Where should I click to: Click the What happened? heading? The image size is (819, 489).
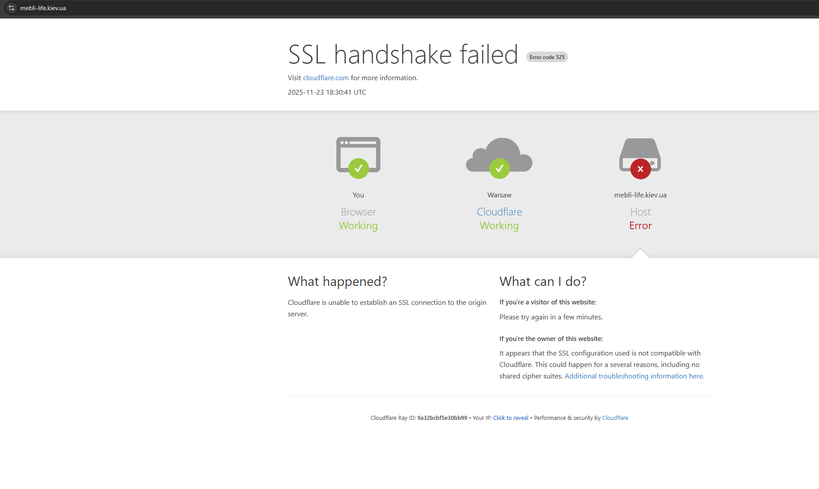[x=337, y=282]
